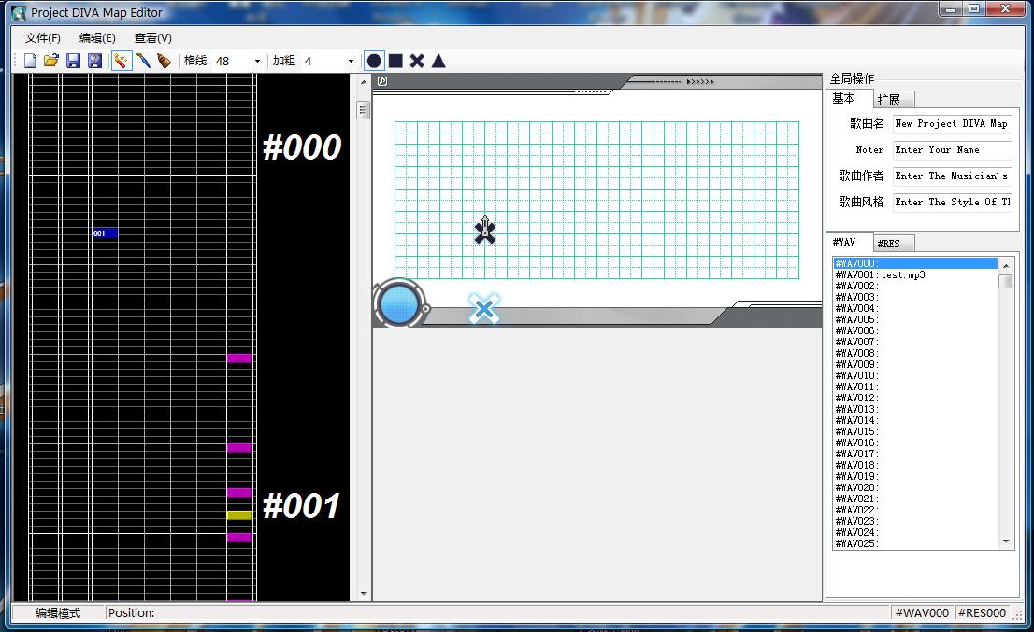Viewport: 1034px width, 632px height.
Task: Choose the triangle note button
Action: coord(438,62)
